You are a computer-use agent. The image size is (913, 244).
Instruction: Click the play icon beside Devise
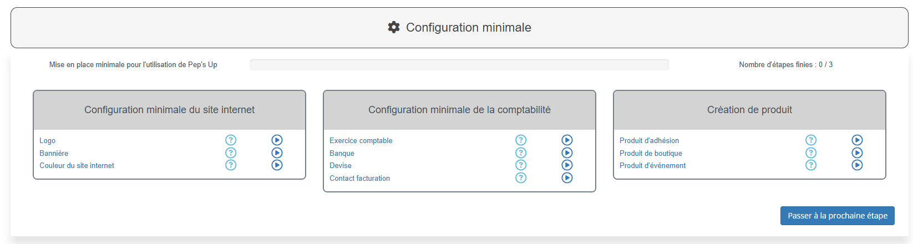[567, 165]
